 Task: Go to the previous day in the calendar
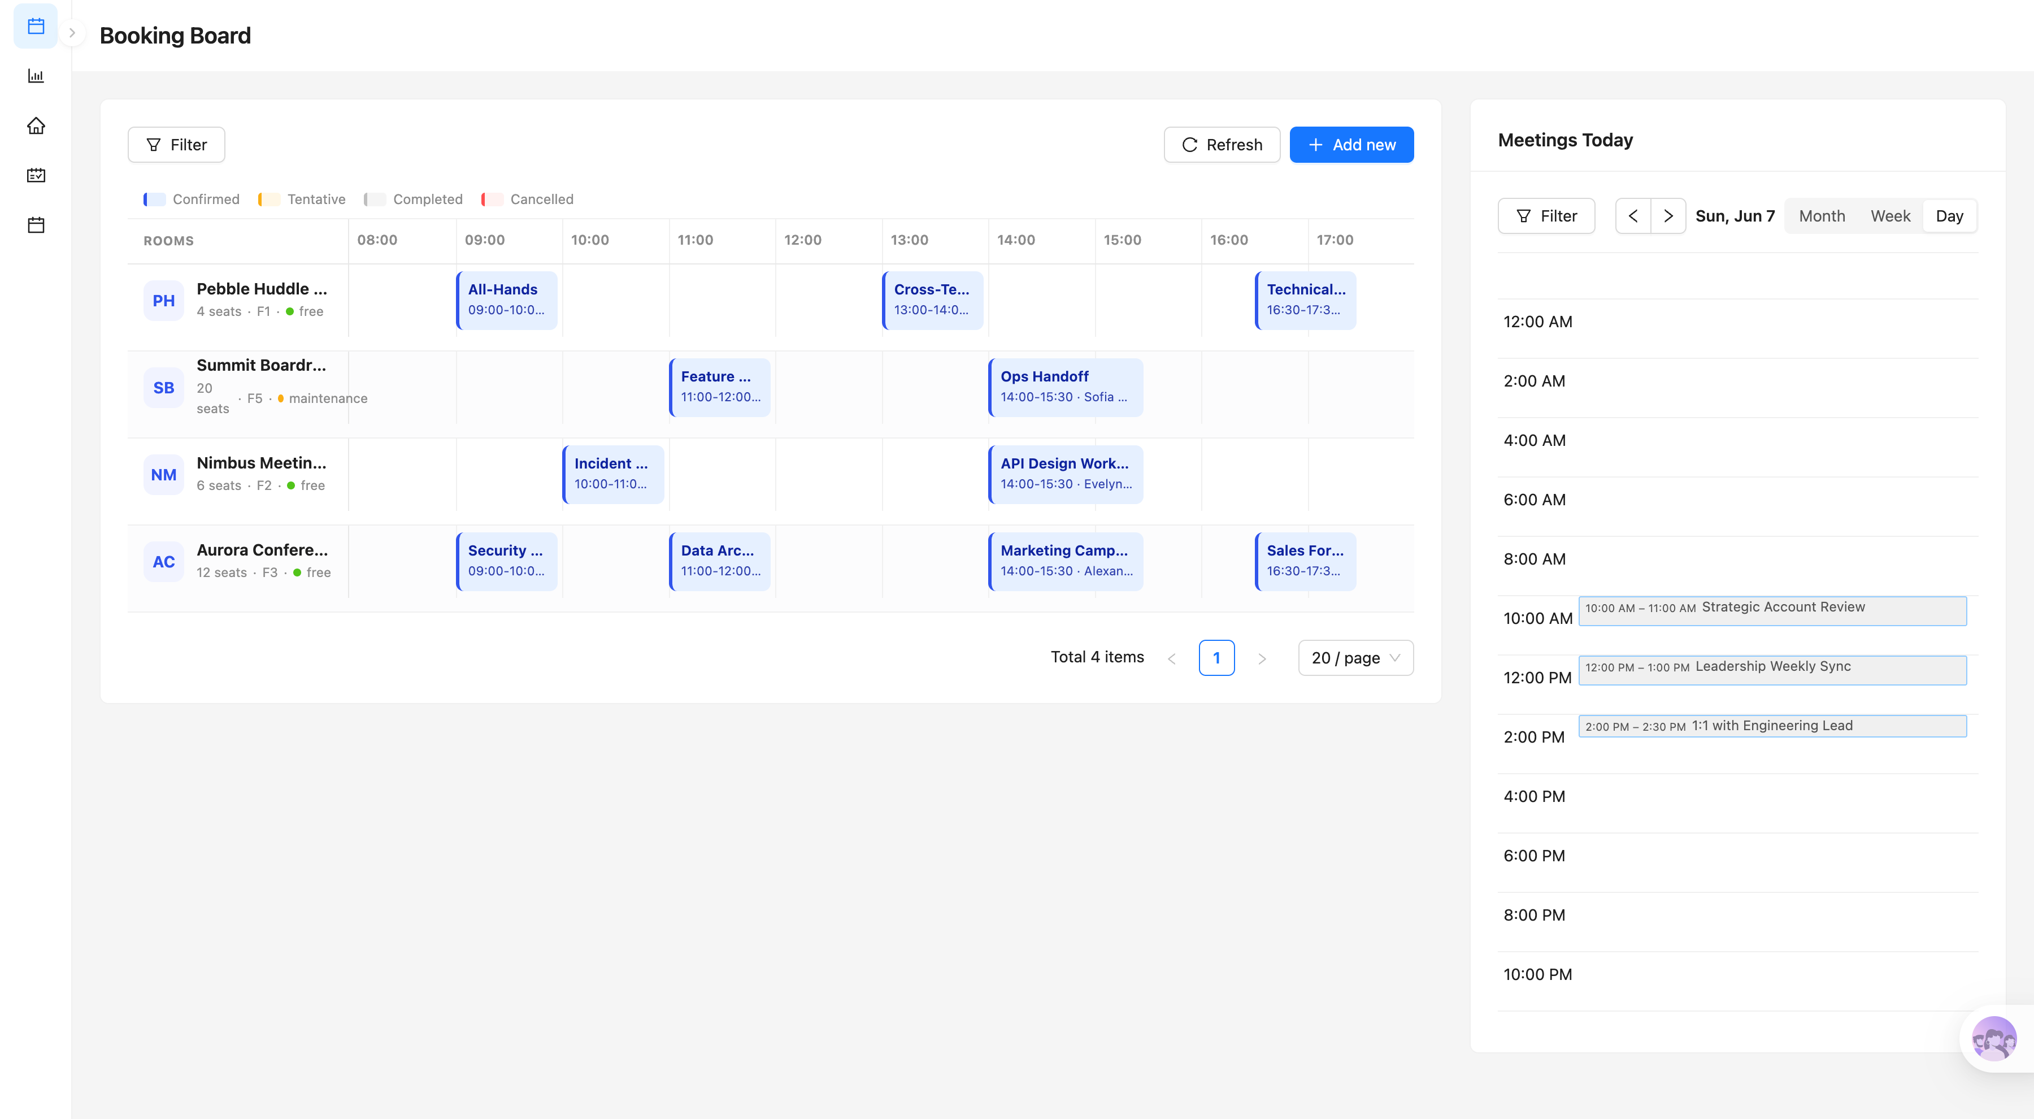point(1633,215)
